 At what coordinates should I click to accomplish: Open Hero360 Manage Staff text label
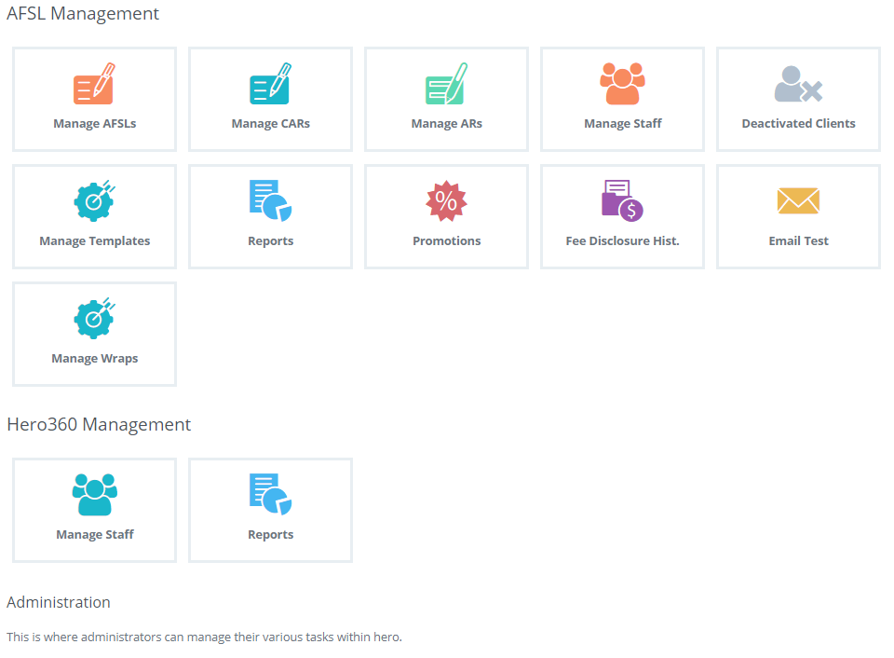pyautogui.click(x=95, y=534)
